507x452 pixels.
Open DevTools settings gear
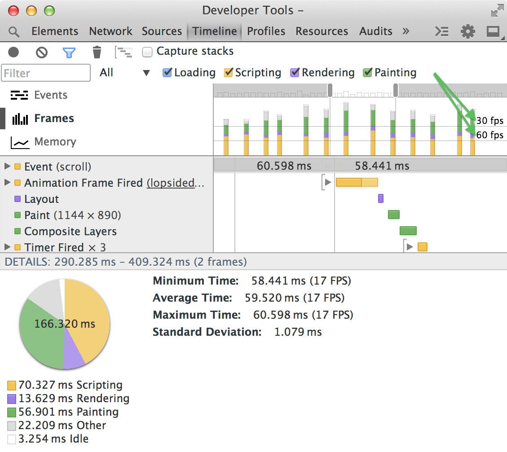[x=467, y=31]
